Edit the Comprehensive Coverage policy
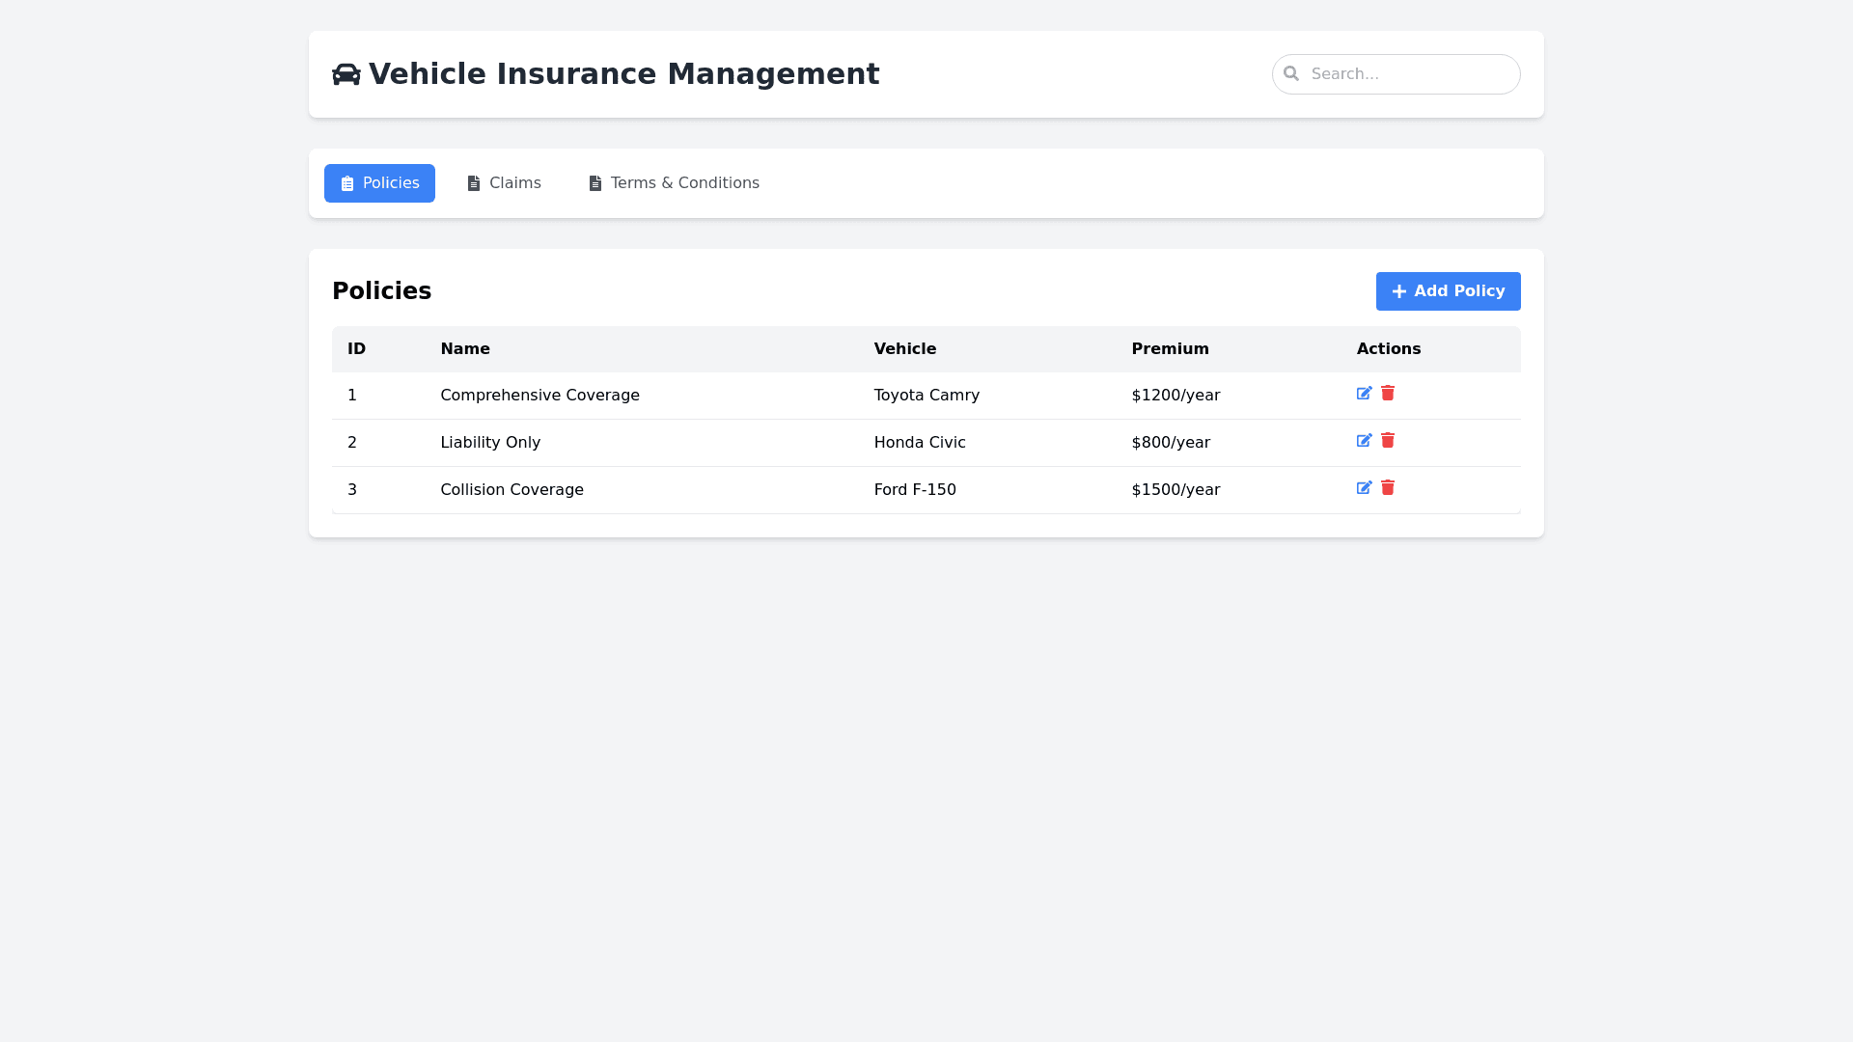Image resolution: width=1853 pixels, height=1042 pixels. (x=1364, y=394)
